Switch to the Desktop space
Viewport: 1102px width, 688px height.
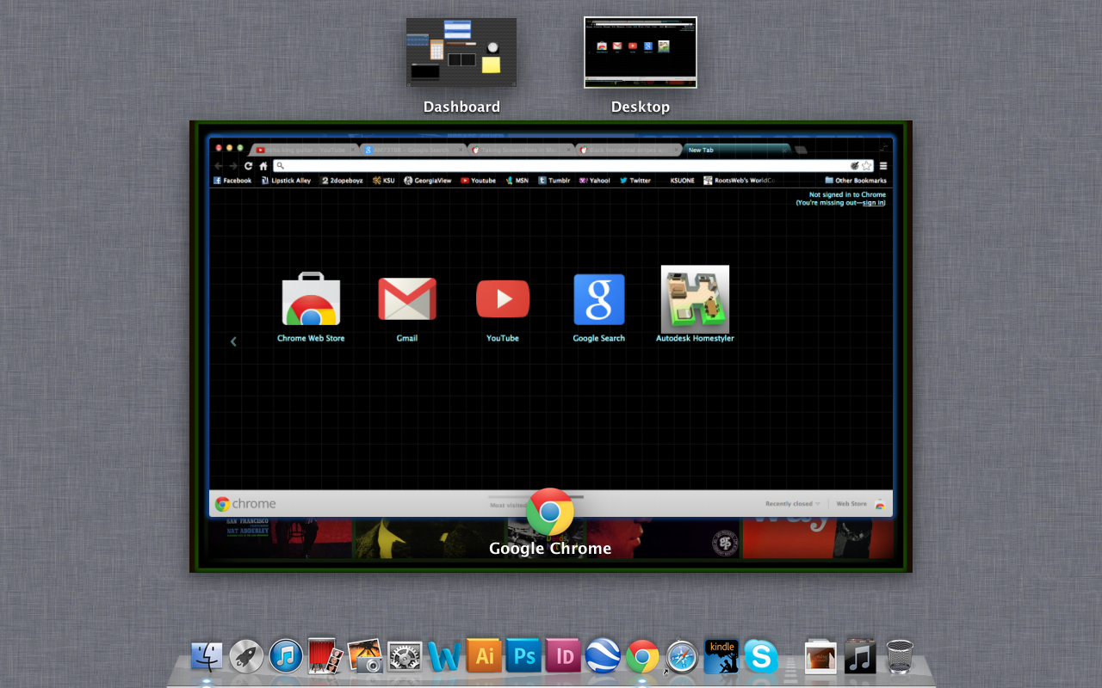pyautogui.click(x=641, y=52)
